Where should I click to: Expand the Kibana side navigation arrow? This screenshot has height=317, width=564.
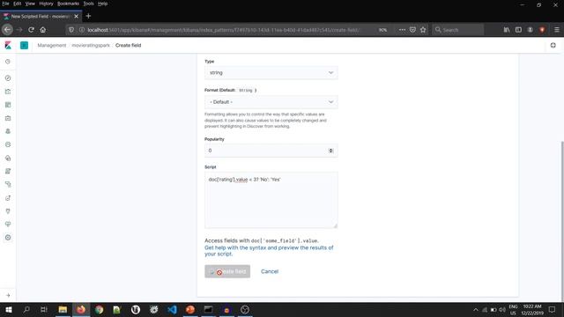[x=8, y=296]
